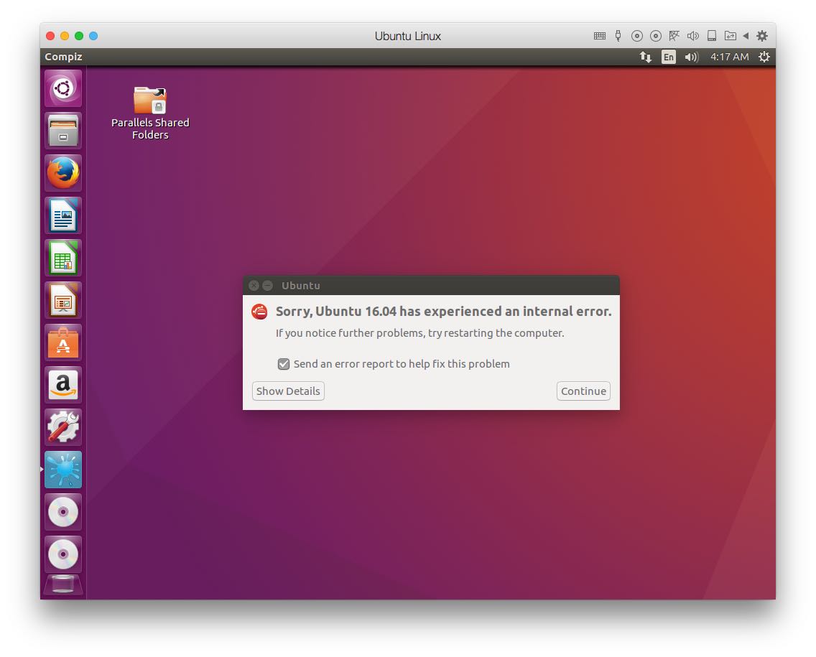Open Parallels configuration gear

(762, 36)
